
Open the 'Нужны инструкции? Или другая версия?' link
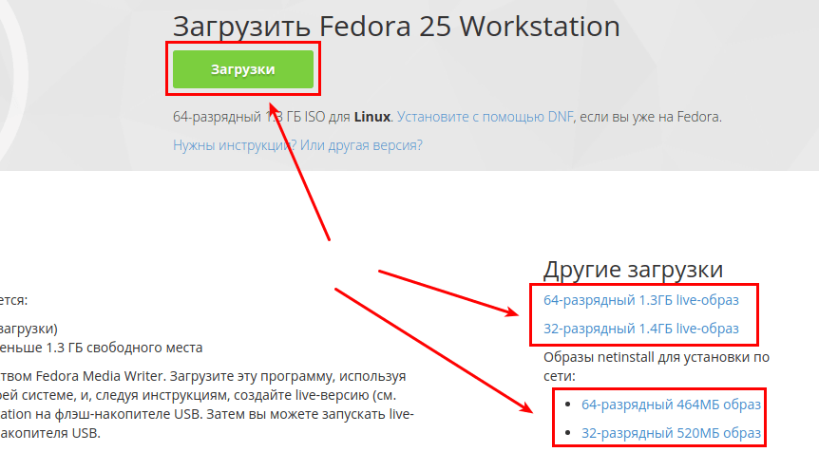coord(297,145)
